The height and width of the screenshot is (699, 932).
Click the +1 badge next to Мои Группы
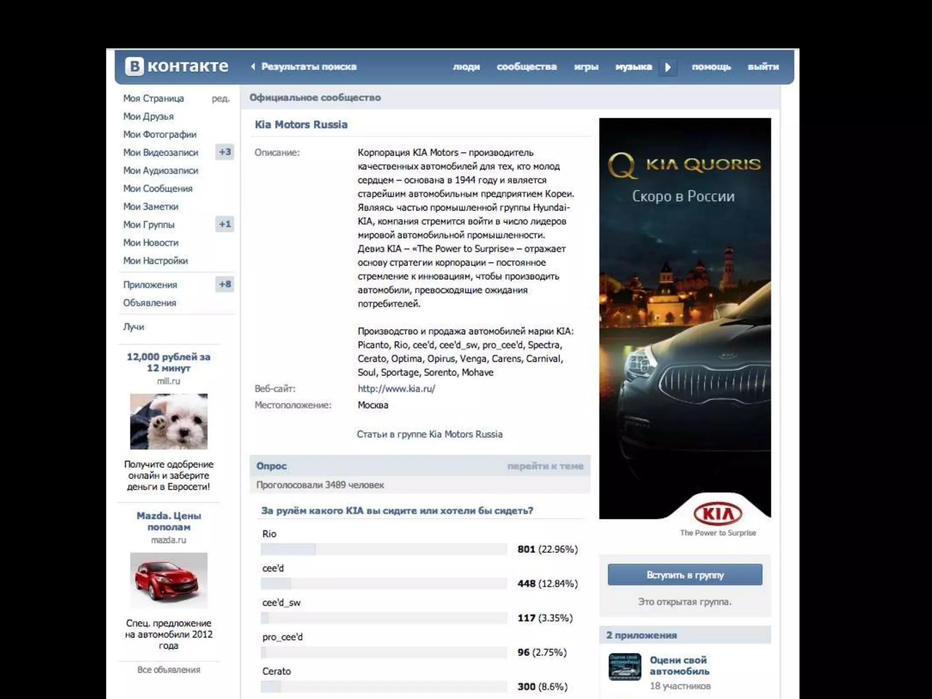225,224
